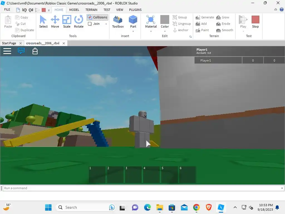
Task: Expand the Join options dropdown arrow
Action: pyautogui.click(x=106, y=24)
